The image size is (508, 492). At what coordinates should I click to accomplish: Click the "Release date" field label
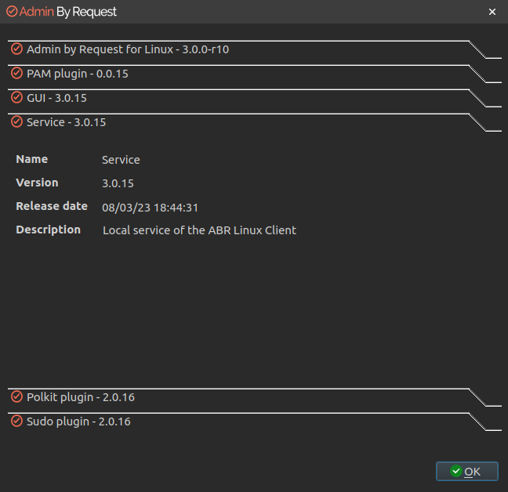(x=52, y=206)
